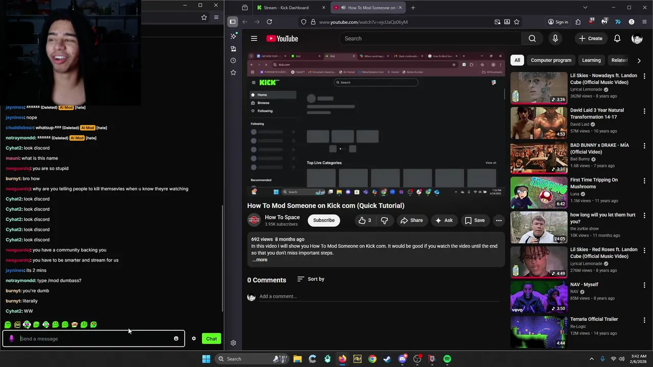This screenshot has width=653, height=367.
Task: Open Firefox extensions puzzle icon
Action: pos(578,22)
